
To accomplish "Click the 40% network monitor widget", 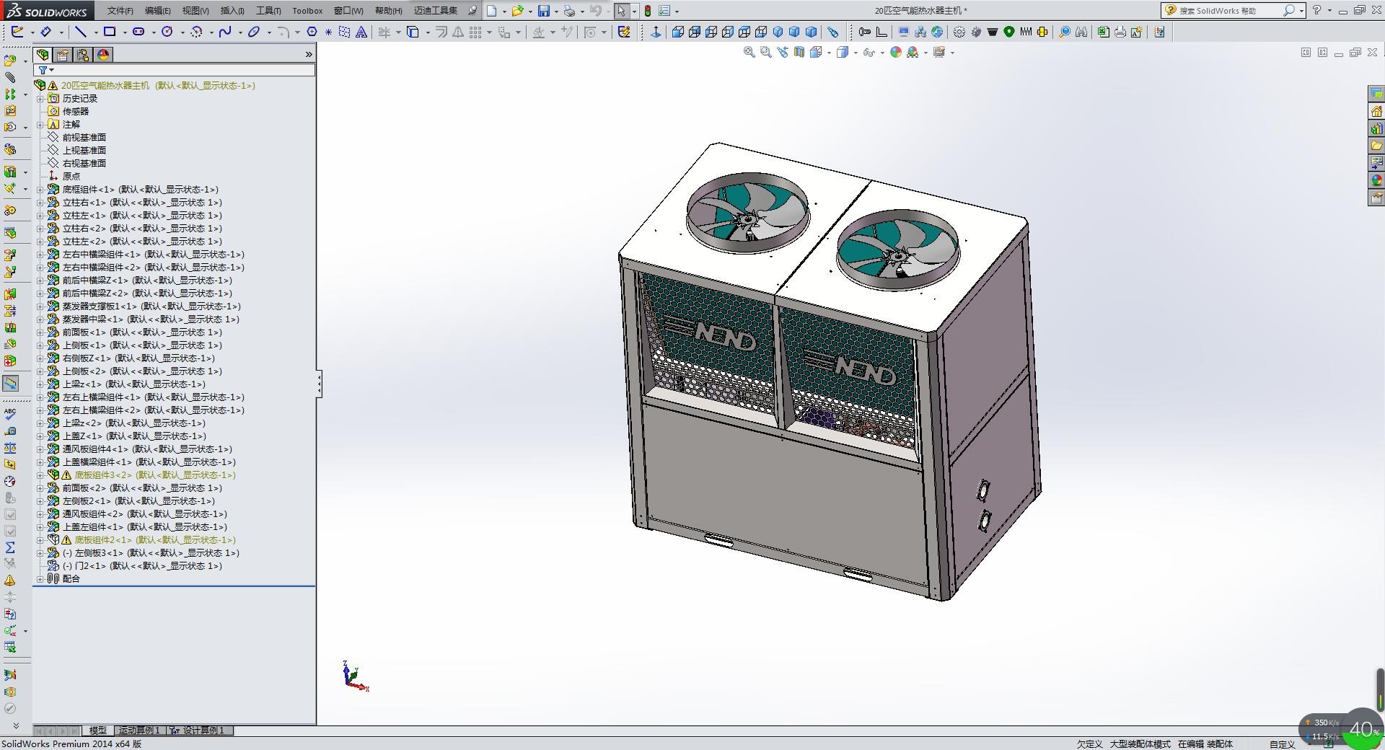I will (1363, 729).
